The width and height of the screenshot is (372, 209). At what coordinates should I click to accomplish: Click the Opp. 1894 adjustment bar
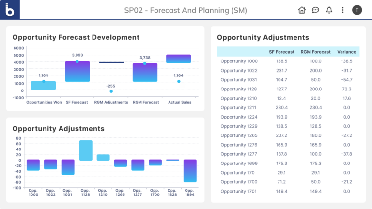[x=190, y=171]
